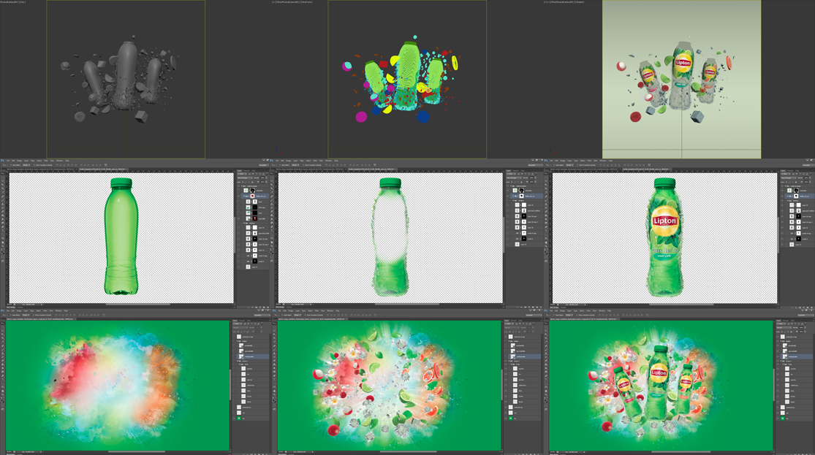Open the Filter menu in the menu bar
Viewport: 815px width, 455px height.
tap(46, 161)
